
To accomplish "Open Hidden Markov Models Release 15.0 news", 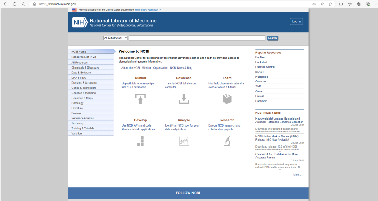I will pyautogui.click(x=277, y=138).
